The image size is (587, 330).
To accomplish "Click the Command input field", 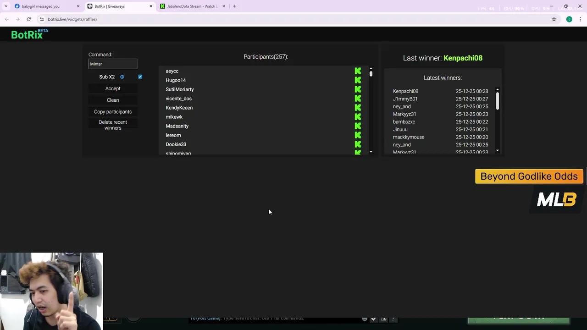I will pyautogui.click(x=113, y=64).
